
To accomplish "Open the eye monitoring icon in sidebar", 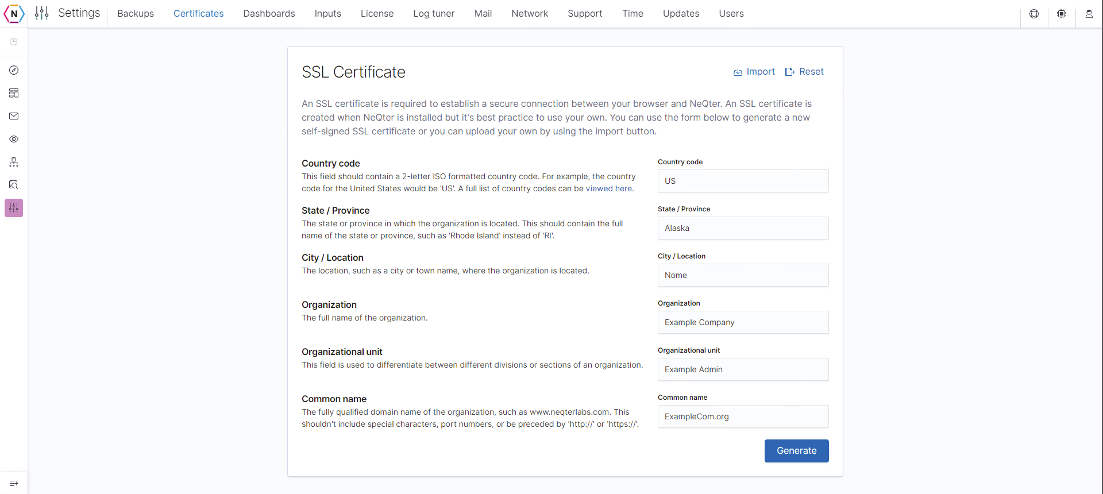I will tap(14, 139).
